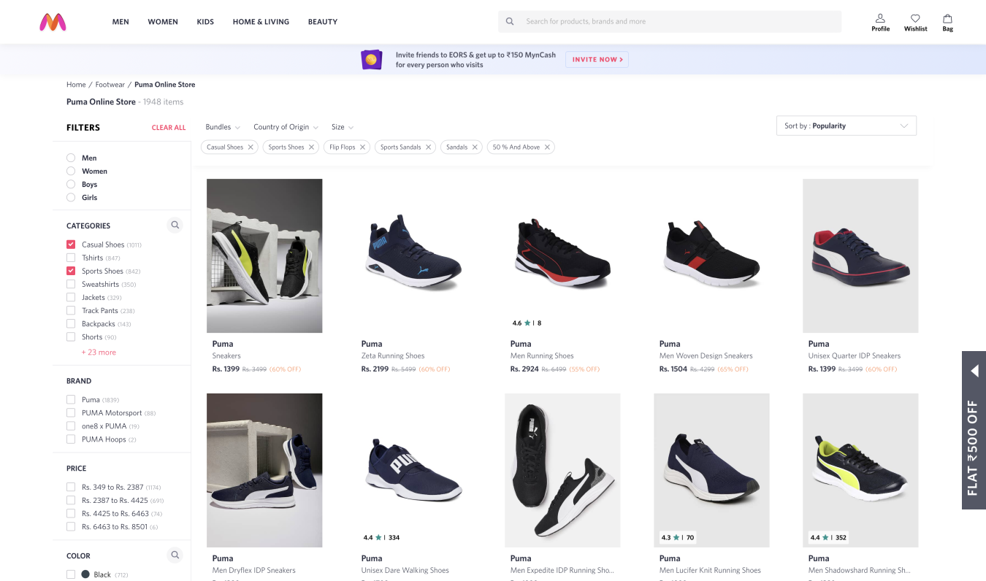Click the search magnifier icon in header

click(510, 22)
